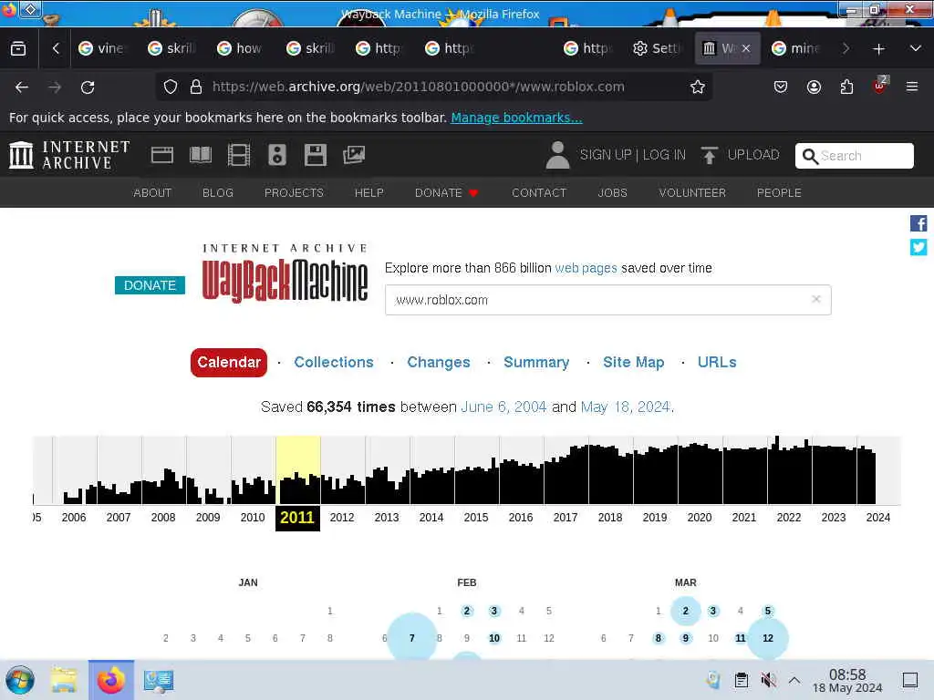Click the upload arrow icon

pos(709,155)
